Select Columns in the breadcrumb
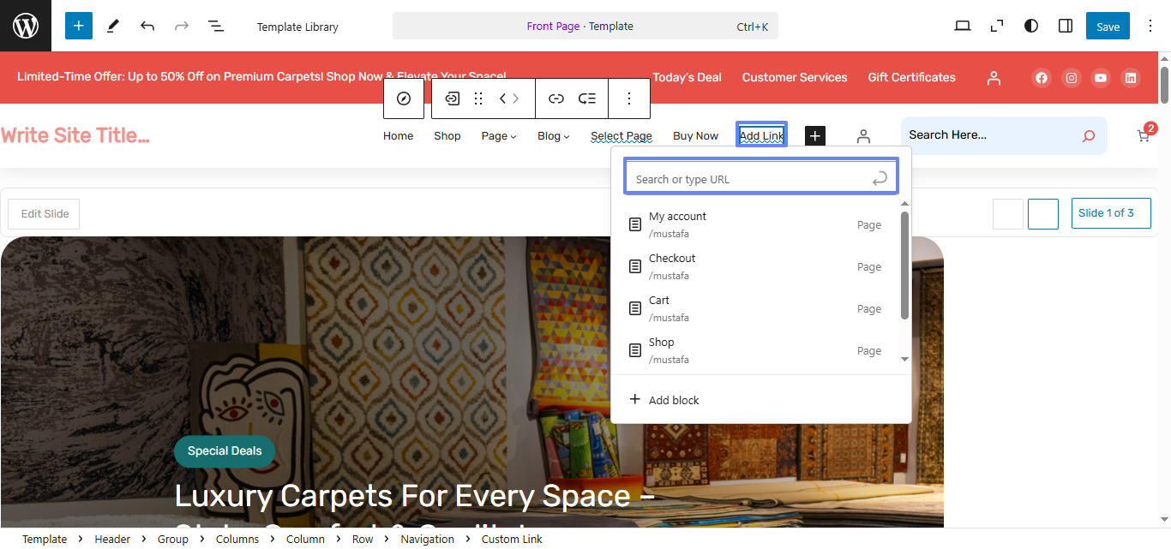The image size is (1171, 549). [x=237, y=540]
